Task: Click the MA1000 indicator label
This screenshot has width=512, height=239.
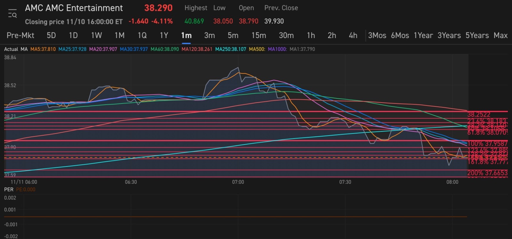Action: pos(277,49)
